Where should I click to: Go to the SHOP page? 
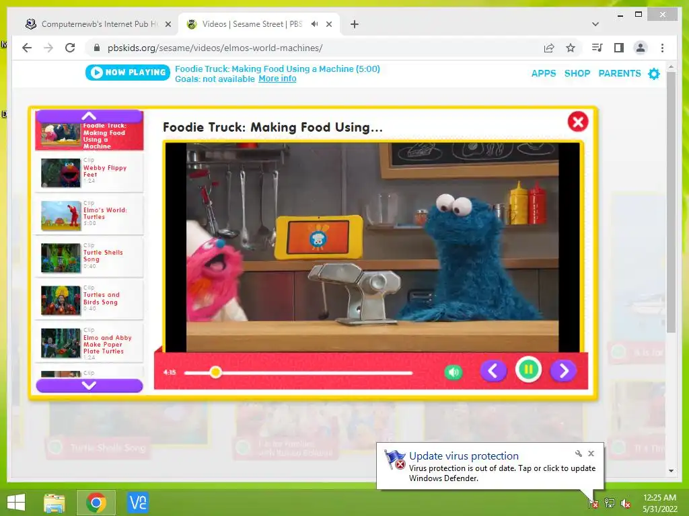[577, 73]
